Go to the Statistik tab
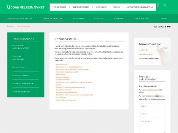Image resolution: width=178 pixels, height=133 pixels. click(99, 18)
